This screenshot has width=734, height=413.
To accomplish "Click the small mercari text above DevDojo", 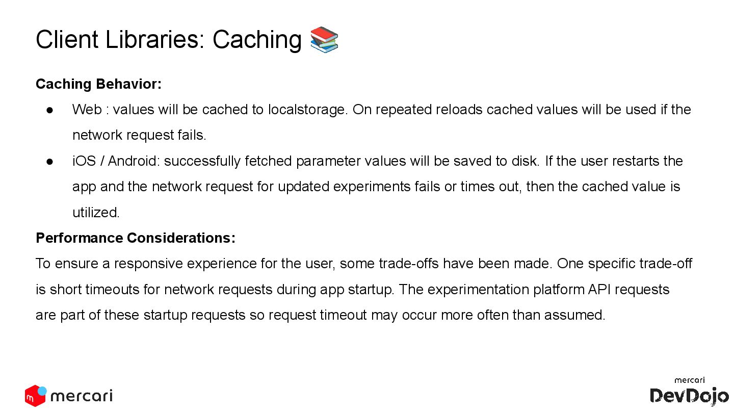I will pyautogui.click(x=689, y=380).
